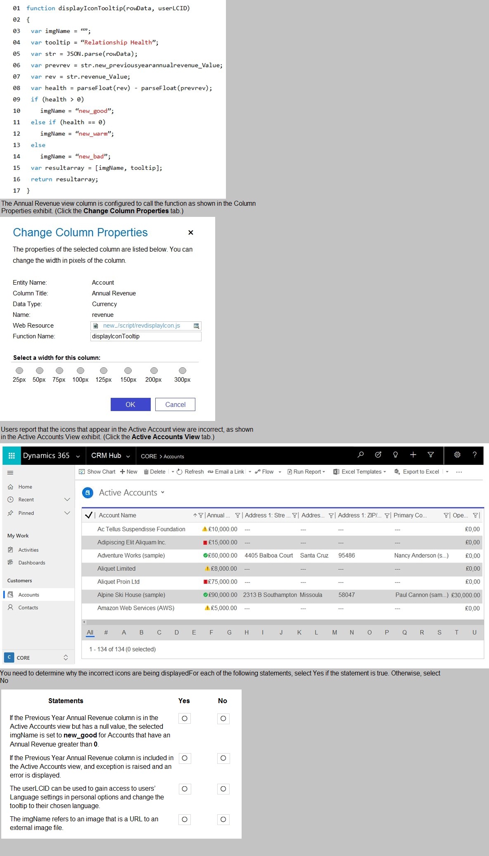Open Contacts in the sidebar
Screen dimensions: 489x856
[28, 608]
